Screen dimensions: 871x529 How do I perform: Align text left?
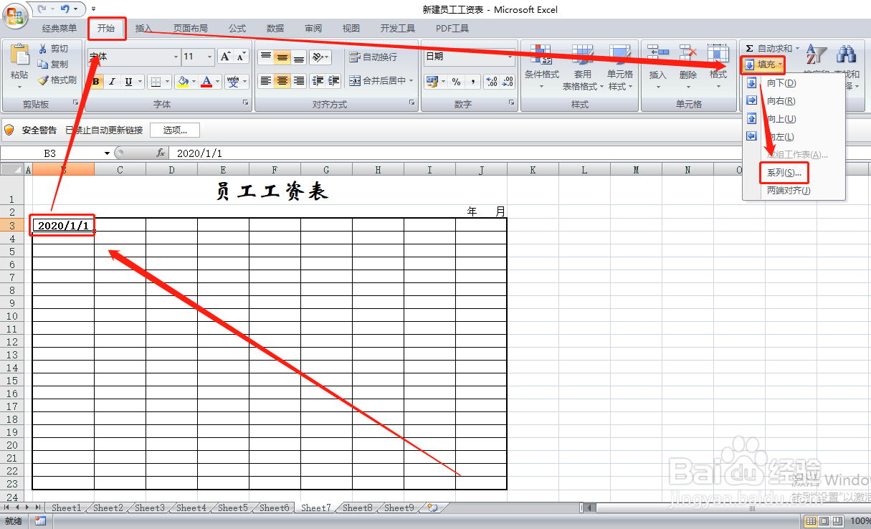[x=266, y=81]
